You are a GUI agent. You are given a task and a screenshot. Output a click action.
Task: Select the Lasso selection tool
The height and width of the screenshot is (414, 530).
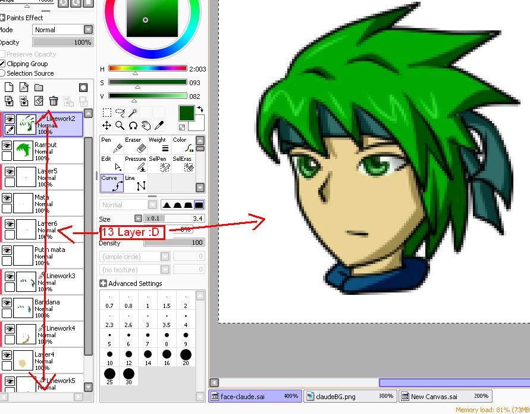click(120, 113)
